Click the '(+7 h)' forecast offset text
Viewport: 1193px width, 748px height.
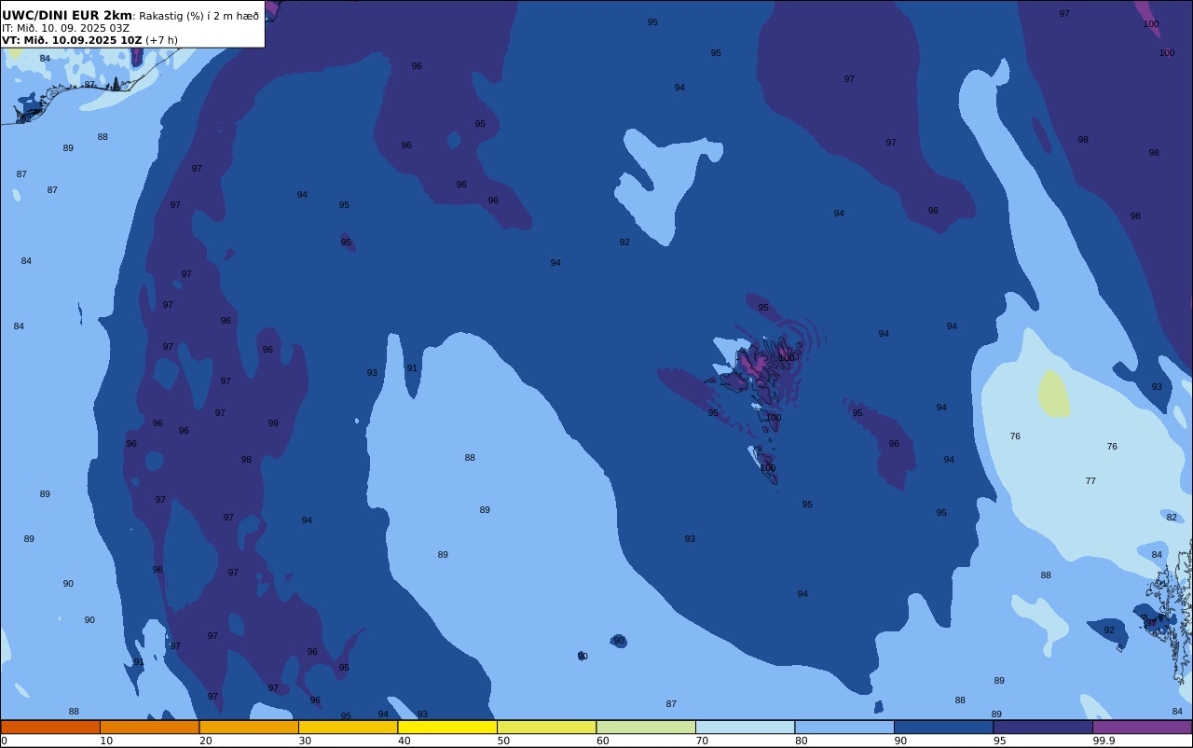click(x=161, y=40)
